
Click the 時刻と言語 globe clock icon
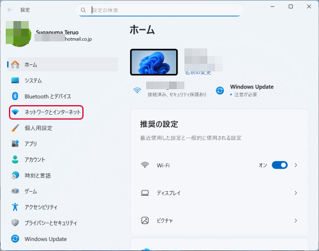tap(15, 175)
